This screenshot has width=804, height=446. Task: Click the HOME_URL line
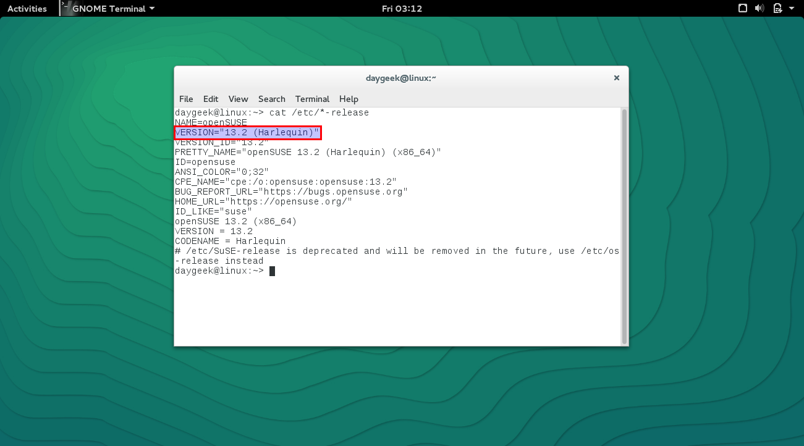(263, 201)
